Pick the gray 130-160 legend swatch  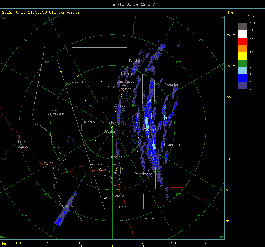pyautogui.click(x=243, y=26)
